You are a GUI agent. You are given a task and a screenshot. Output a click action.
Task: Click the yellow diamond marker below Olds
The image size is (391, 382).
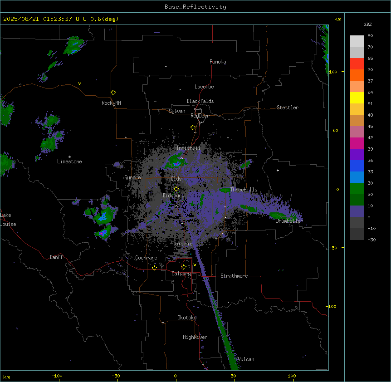176,189
